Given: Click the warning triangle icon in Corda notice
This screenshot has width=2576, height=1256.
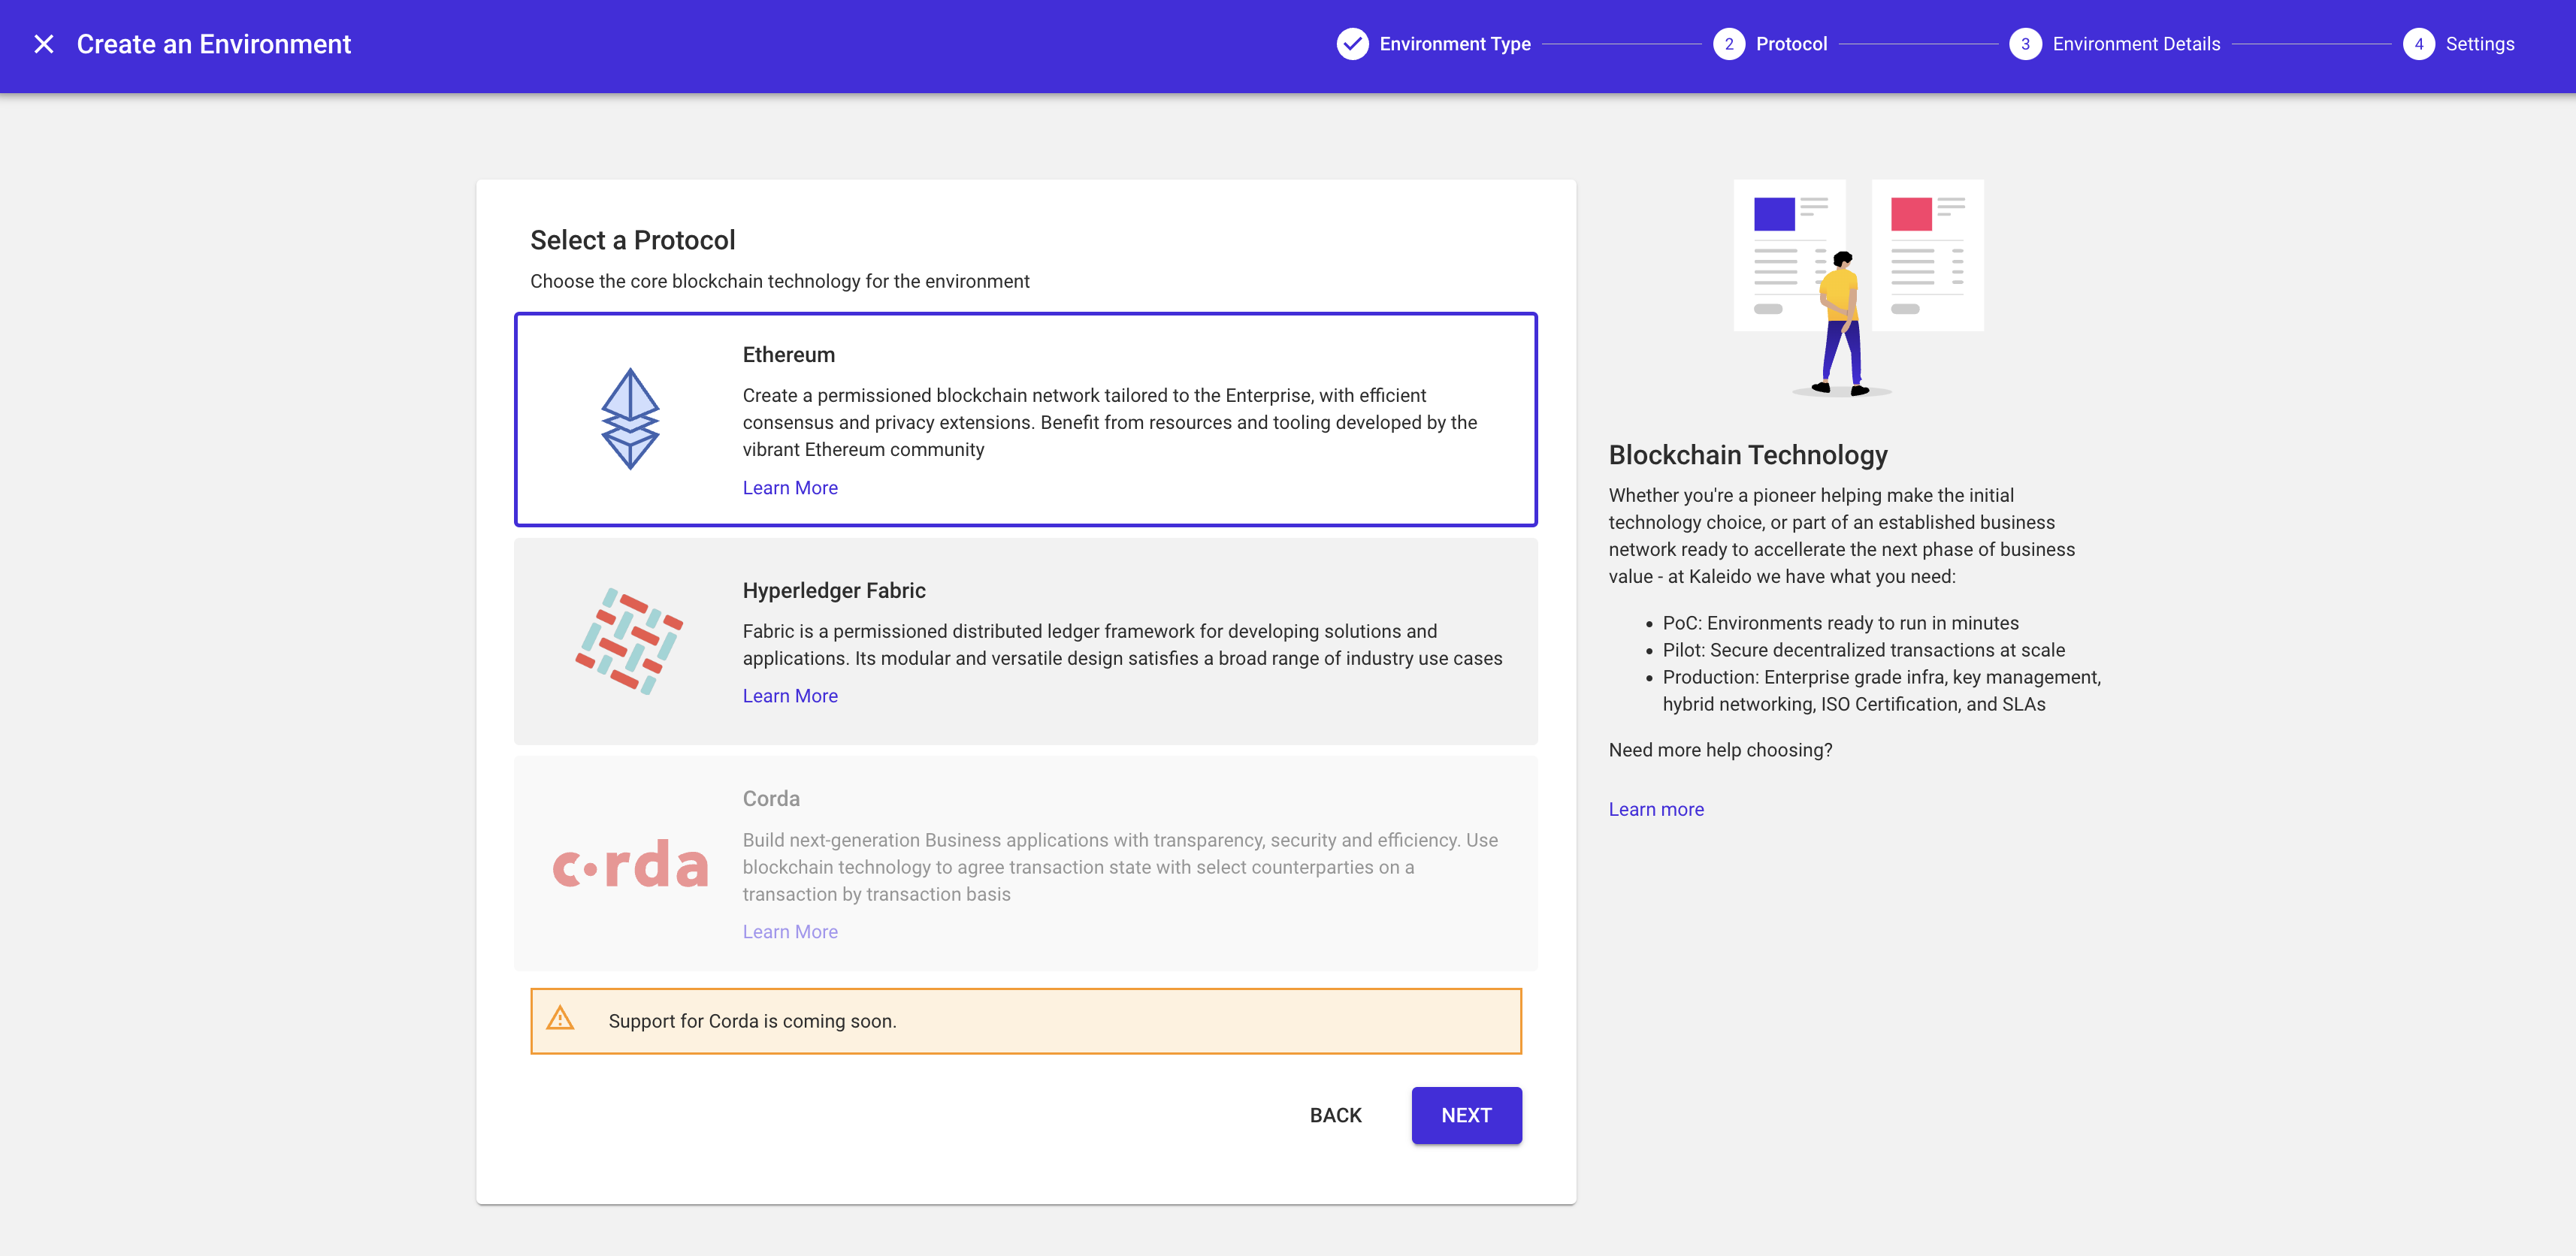Looking at the screenshot, I should point(560,1019).
